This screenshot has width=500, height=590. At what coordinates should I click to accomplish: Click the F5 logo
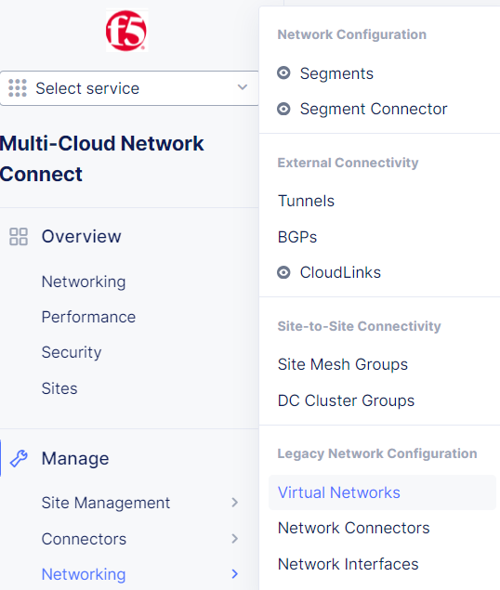pyautogui.click(x=126, y=30)
